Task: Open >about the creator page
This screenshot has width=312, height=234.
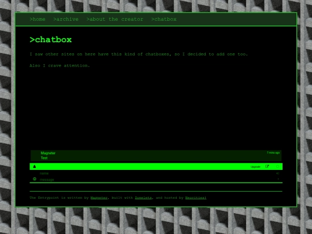Action: 115,19
